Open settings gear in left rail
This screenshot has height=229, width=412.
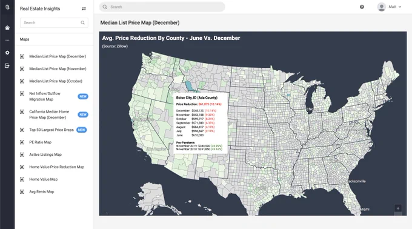(x=7, y=53)
